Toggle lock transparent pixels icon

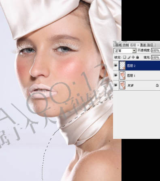coord(124,57)
